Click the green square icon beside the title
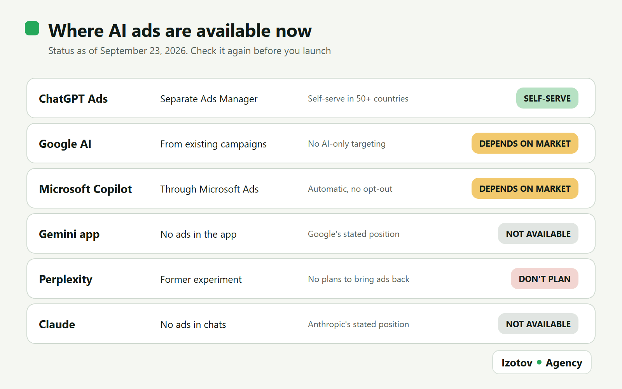 pos(32,28)
